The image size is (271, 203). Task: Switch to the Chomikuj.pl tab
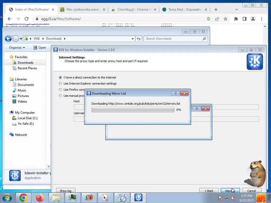[x=134, y=10]
